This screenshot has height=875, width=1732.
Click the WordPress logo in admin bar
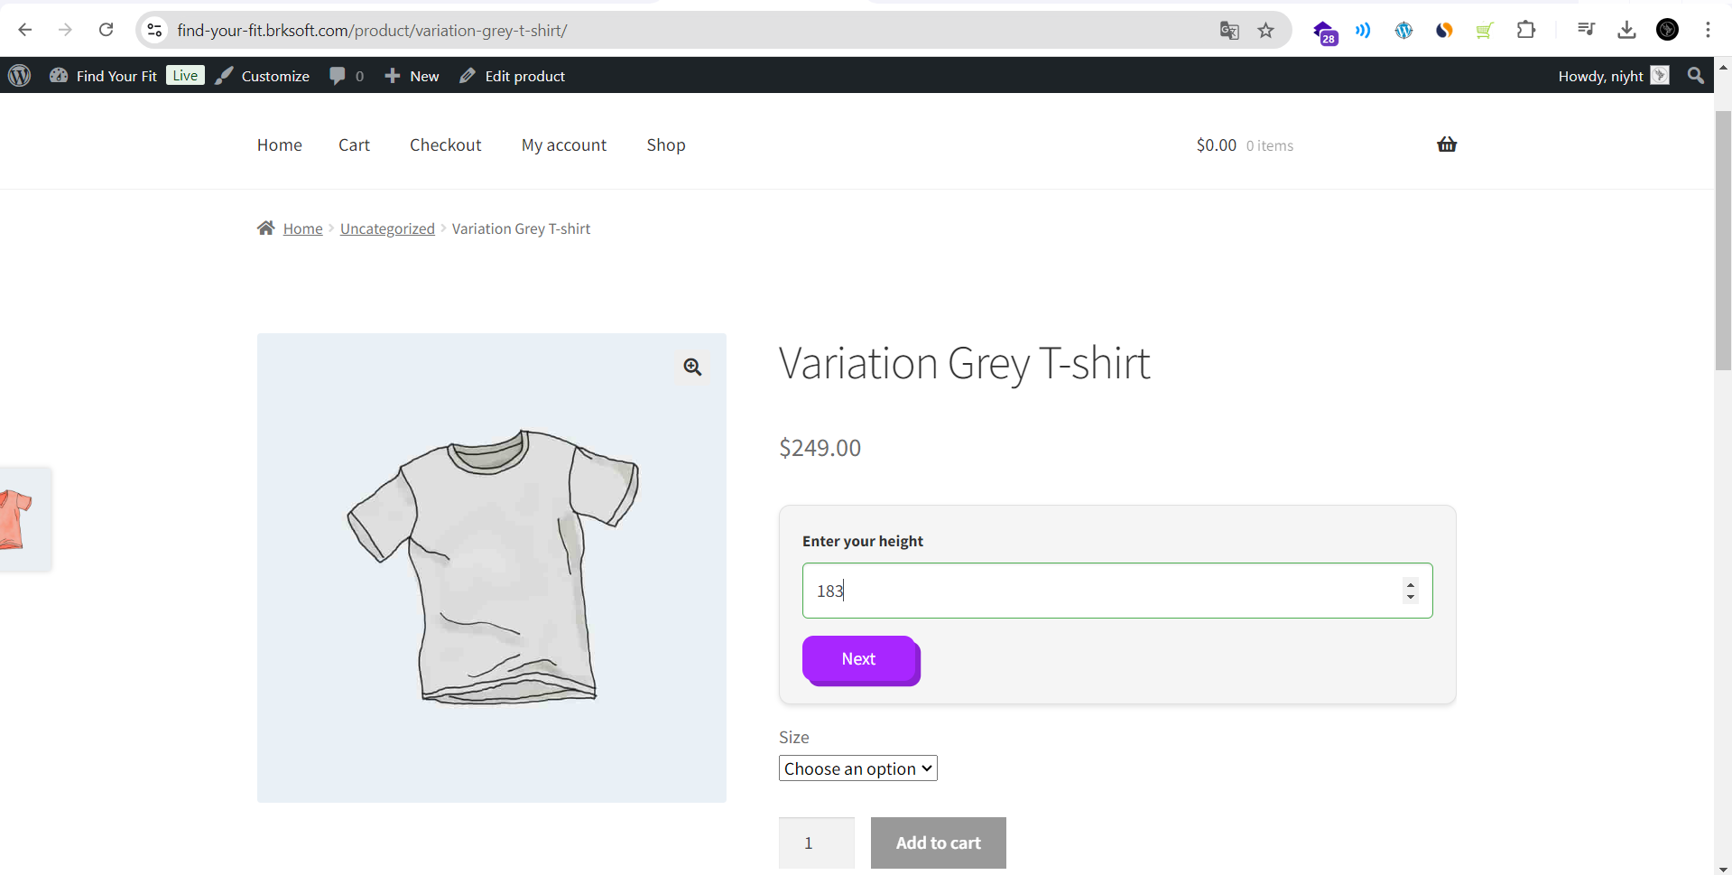tap(20, 76)
